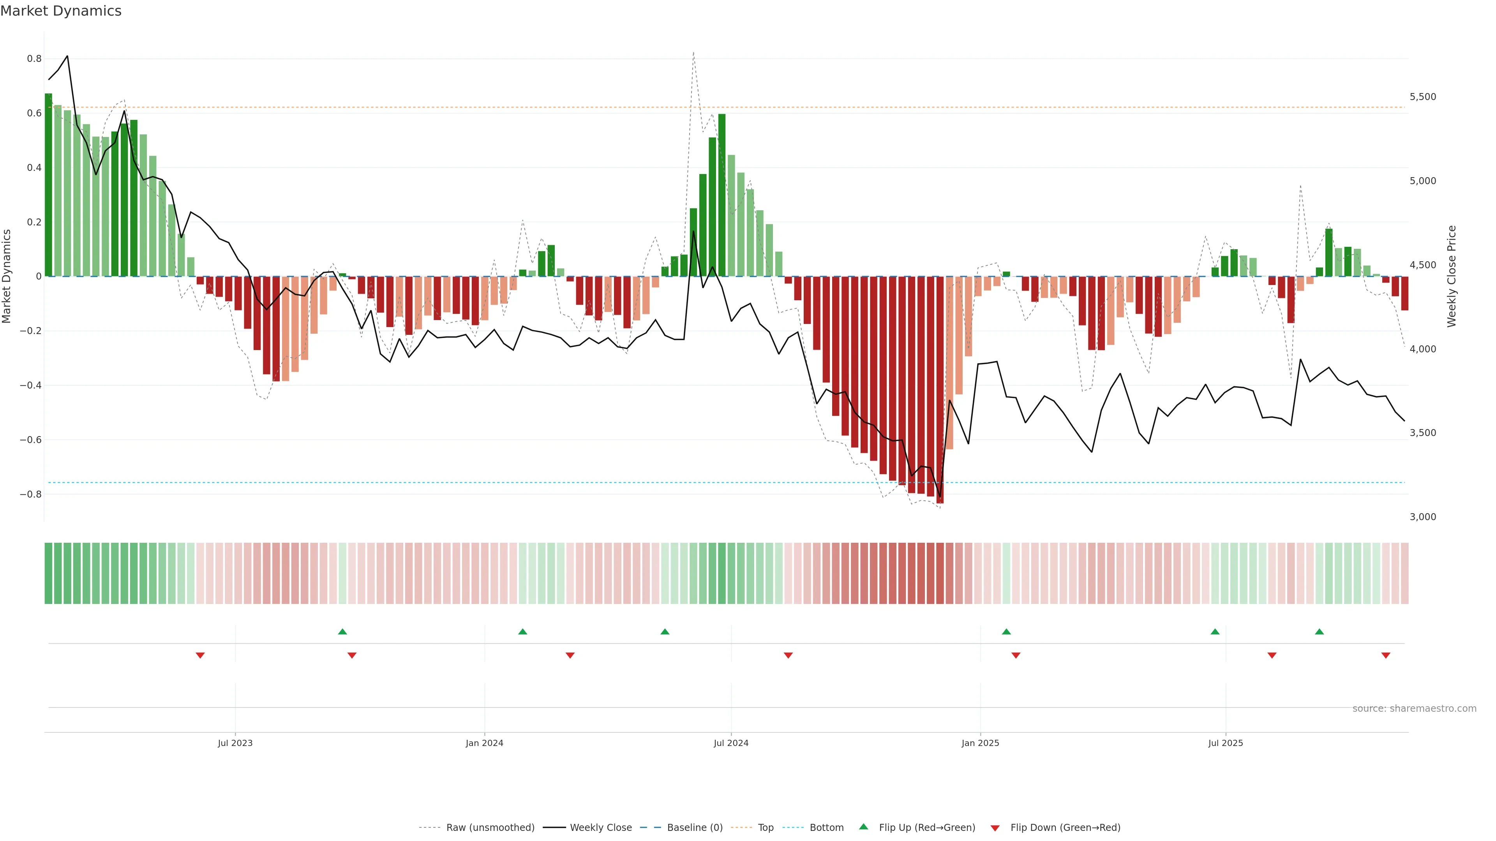Screen dimensions: 1496x841
Task: Click the last red flip-down triangle marker
Action: tap(1386, 655)
